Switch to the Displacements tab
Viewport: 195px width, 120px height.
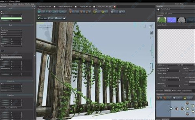pos(187,91)
